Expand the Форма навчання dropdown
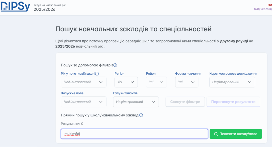The height and width of the screenshot is (147, 272). (187, 82)
